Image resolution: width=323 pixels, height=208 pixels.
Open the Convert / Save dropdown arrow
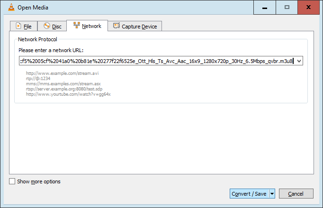[x=272, y=194]
